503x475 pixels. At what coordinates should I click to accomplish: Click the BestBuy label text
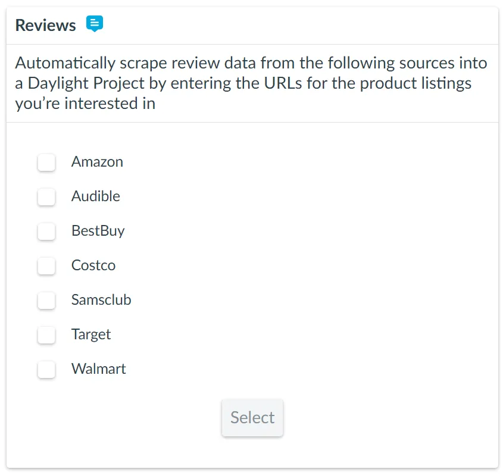click(x=98, y=231)
